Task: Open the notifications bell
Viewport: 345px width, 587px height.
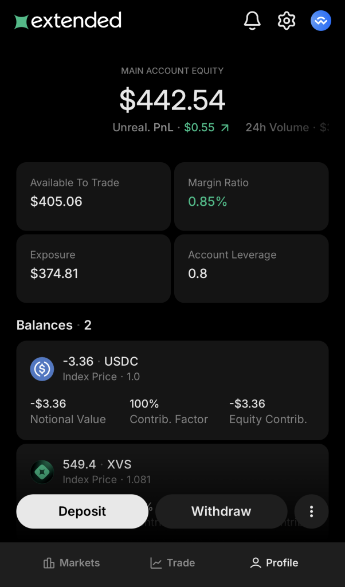Action: (x=252, y=21)
